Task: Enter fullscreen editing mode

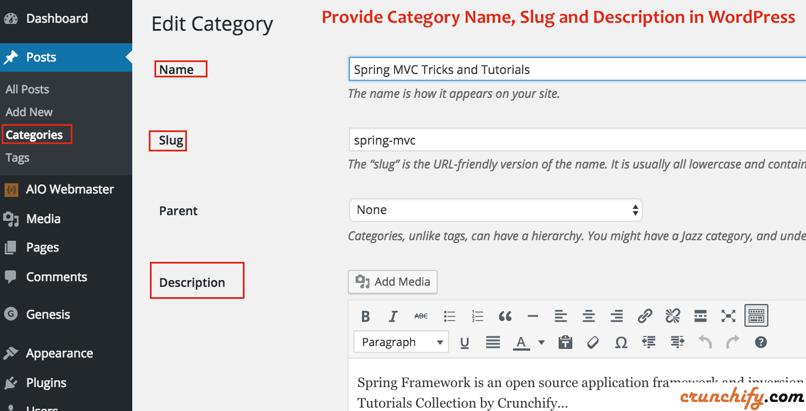Action: pos(728,315)
